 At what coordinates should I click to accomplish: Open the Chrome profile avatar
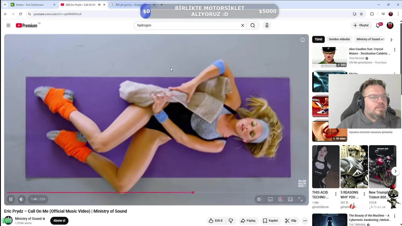(391, 14)
